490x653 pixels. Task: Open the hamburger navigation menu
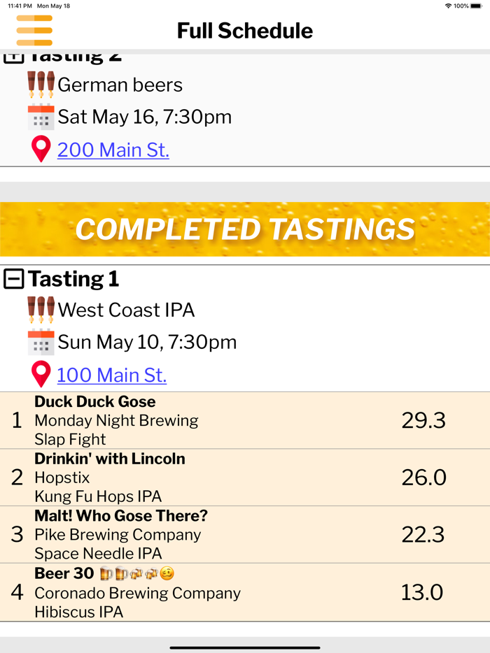pyautogui.click(x=33, y=31)
